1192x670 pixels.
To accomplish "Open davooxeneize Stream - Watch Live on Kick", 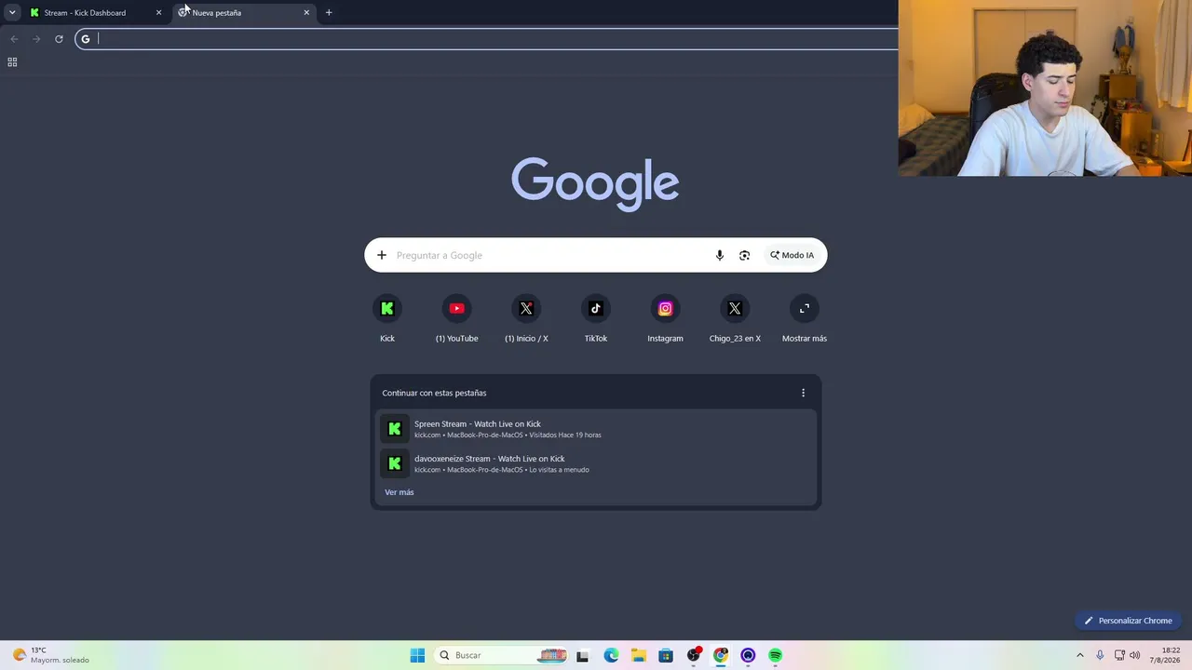I will (596, 463).
